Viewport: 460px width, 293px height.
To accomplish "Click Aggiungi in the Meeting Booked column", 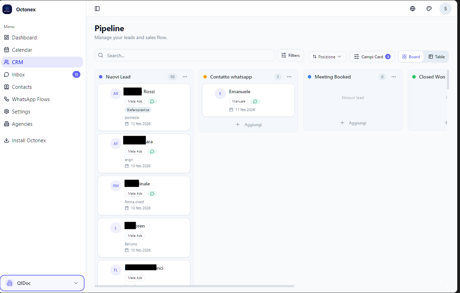I will pyautogui.click(x=353, y=123).
